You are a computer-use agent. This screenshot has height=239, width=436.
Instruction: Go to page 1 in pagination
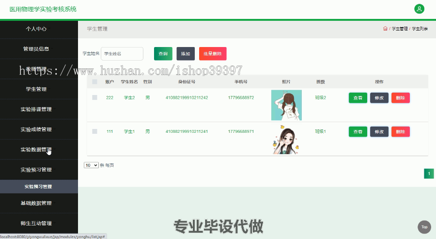coord(429,174)
